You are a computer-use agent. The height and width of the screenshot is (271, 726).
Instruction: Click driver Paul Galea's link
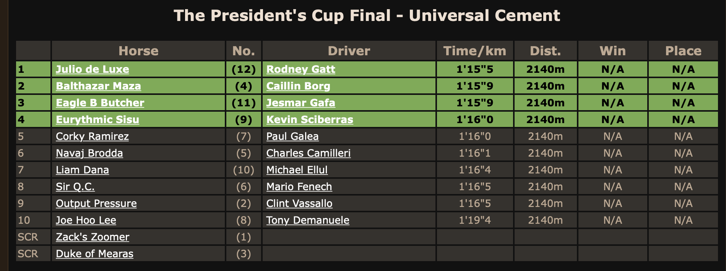click(292, 136)
